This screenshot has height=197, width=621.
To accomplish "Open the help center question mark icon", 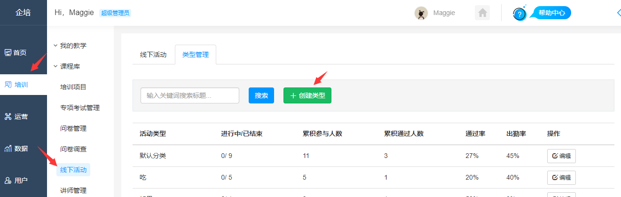I will point(519,14).
